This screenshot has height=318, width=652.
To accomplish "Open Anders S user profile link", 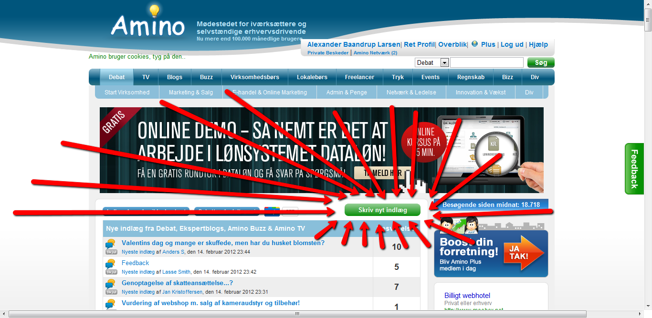I will point(173,252).
